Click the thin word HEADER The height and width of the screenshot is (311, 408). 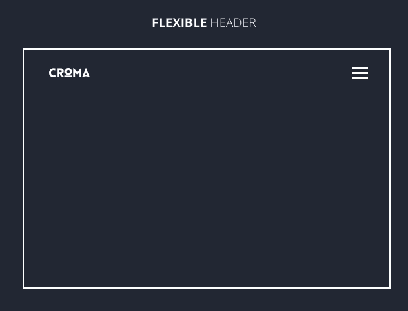tap(233, 23)
